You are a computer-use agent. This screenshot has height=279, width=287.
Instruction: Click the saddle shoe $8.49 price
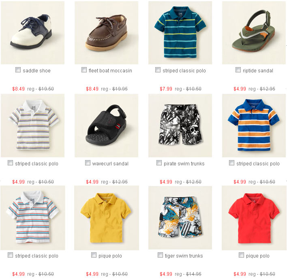19,89
